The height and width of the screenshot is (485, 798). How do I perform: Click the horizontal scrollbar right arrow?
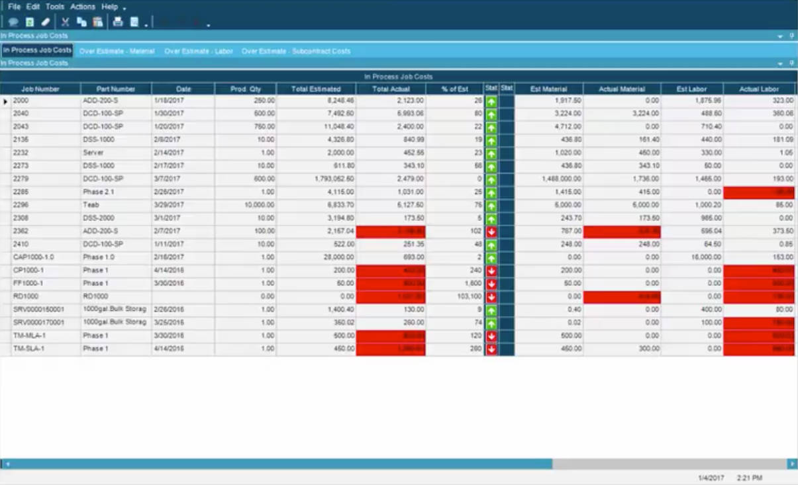(x=793, y=464)
